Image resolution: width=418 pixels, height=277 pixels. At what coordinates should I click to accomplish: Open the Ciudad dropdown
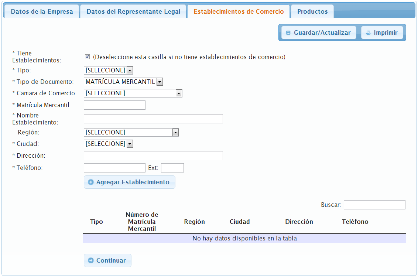[x=108, y=144]
